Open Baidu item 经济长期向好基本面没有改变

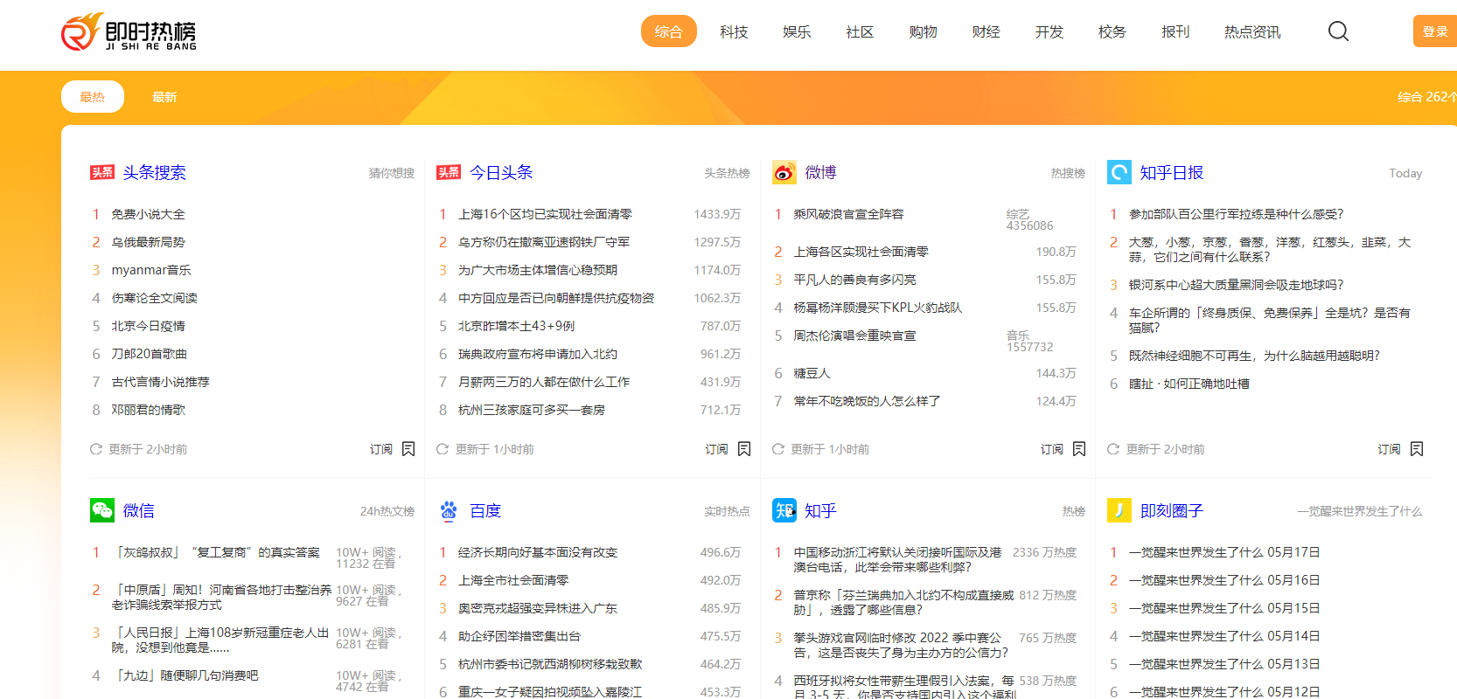pos(538,552)
